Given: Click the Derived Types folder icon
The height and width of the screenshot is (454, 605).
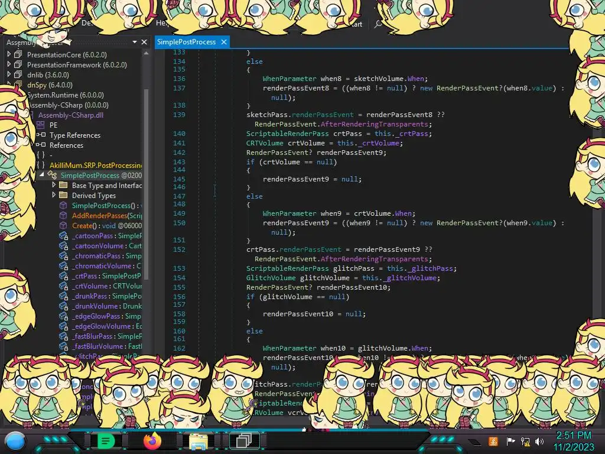Looking at the screenshot, I should pos(63,195).
